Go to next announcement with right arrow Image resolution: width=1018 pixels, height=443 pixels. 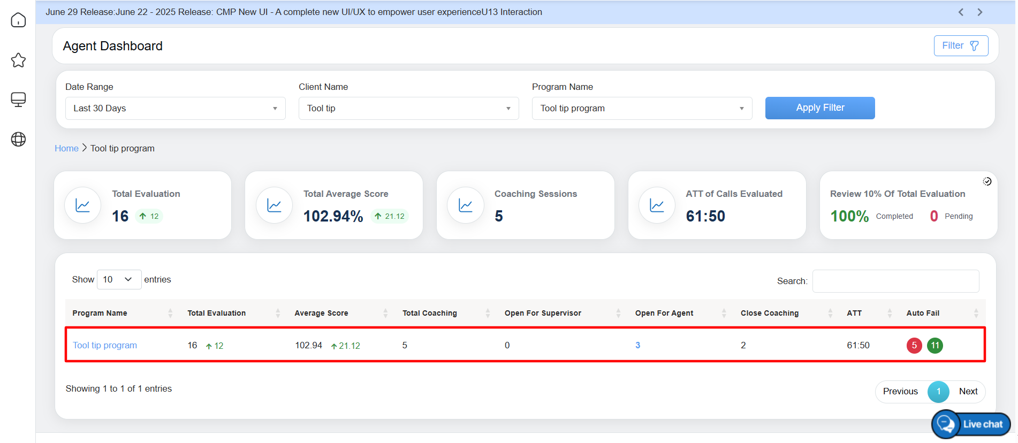click(x=979, y=12)
